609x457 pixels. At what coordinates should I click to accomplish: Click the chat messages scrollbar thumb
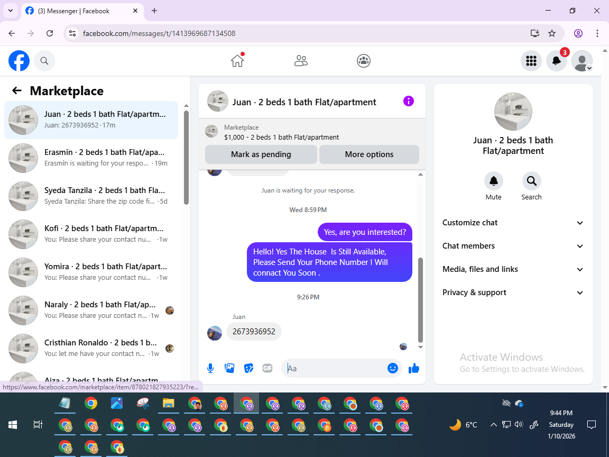420,299
